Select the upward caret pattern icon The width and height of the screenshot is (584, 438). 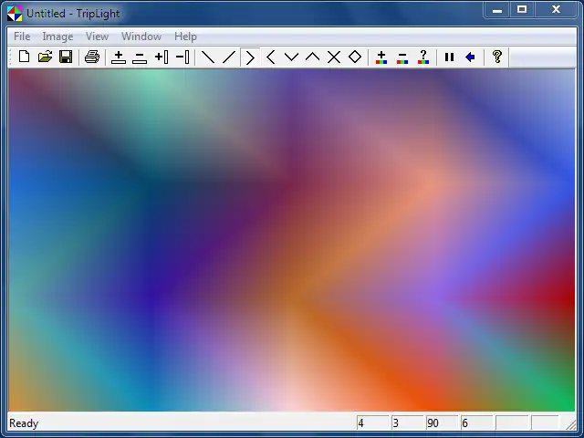(312, 57)
